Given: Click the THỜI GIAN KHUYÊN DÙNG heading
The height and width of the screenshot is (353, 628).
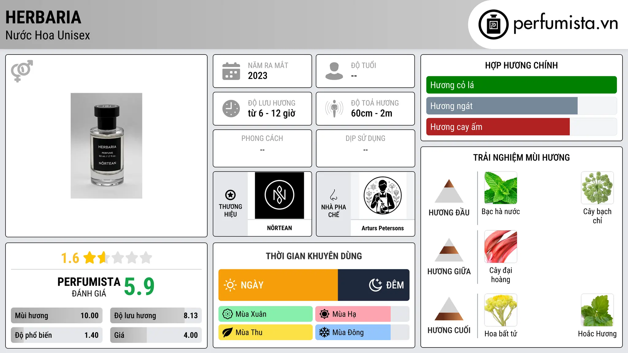Looking at the screenshot, I should point(314,256).
